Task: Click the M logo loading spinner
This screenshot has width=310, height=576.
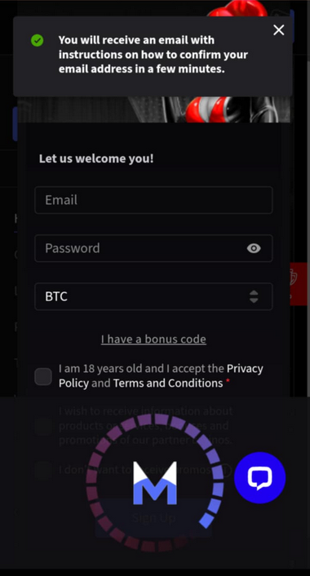Action: [155, 483]
